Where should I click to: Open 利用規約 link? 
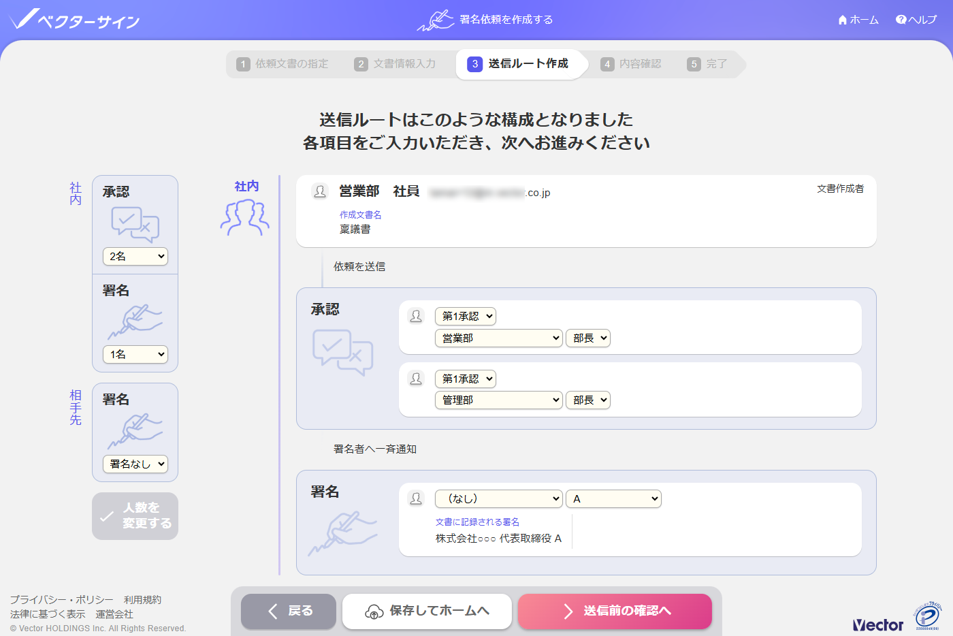(x=142, y=600)
